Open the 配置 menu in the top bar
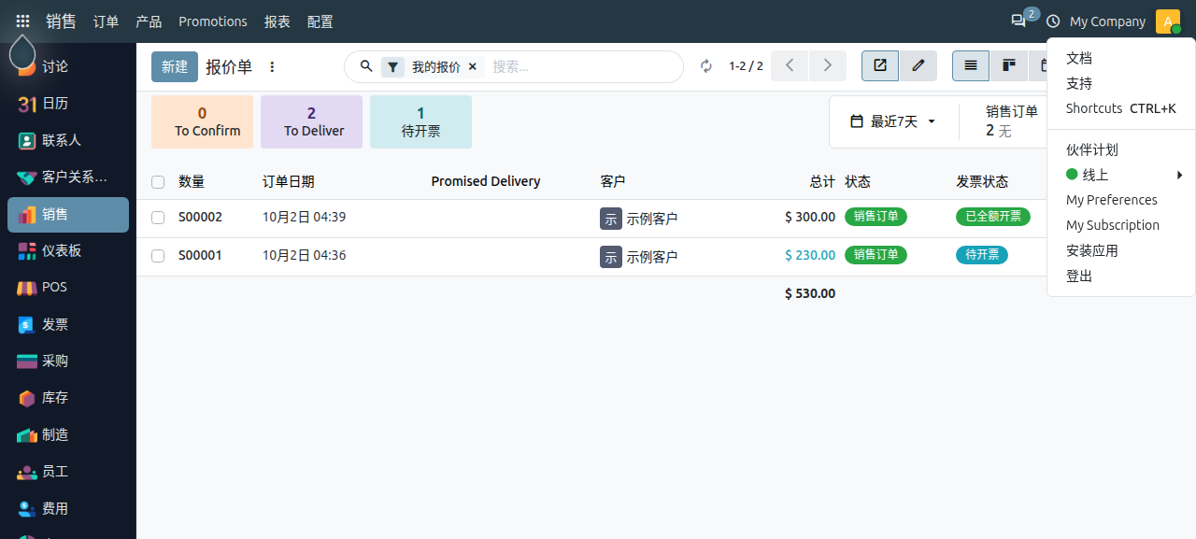Screen dimensions: 1196x539 tap(320, 21)
